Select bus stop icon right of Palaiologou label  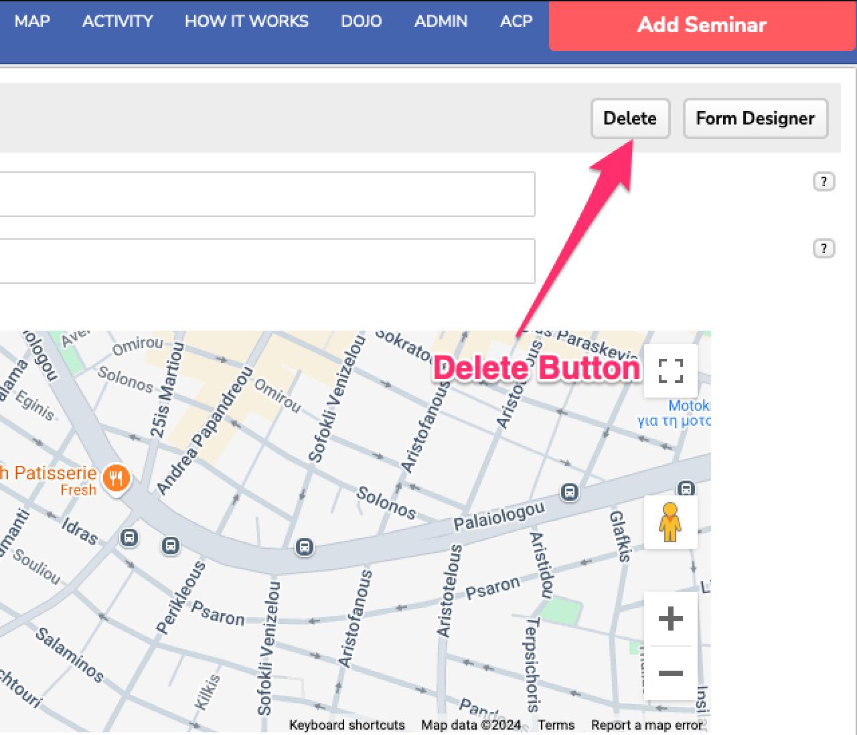point(570,492)
